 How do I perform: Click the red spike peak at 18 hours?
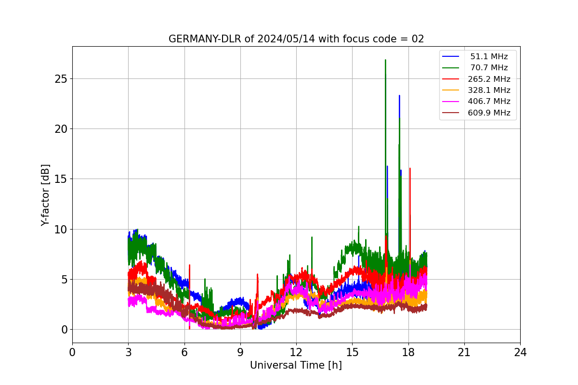(410, 168)
